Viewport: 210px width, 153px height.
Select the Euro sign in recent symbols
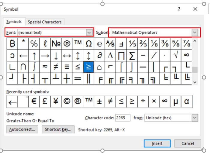tap(34, 102)
